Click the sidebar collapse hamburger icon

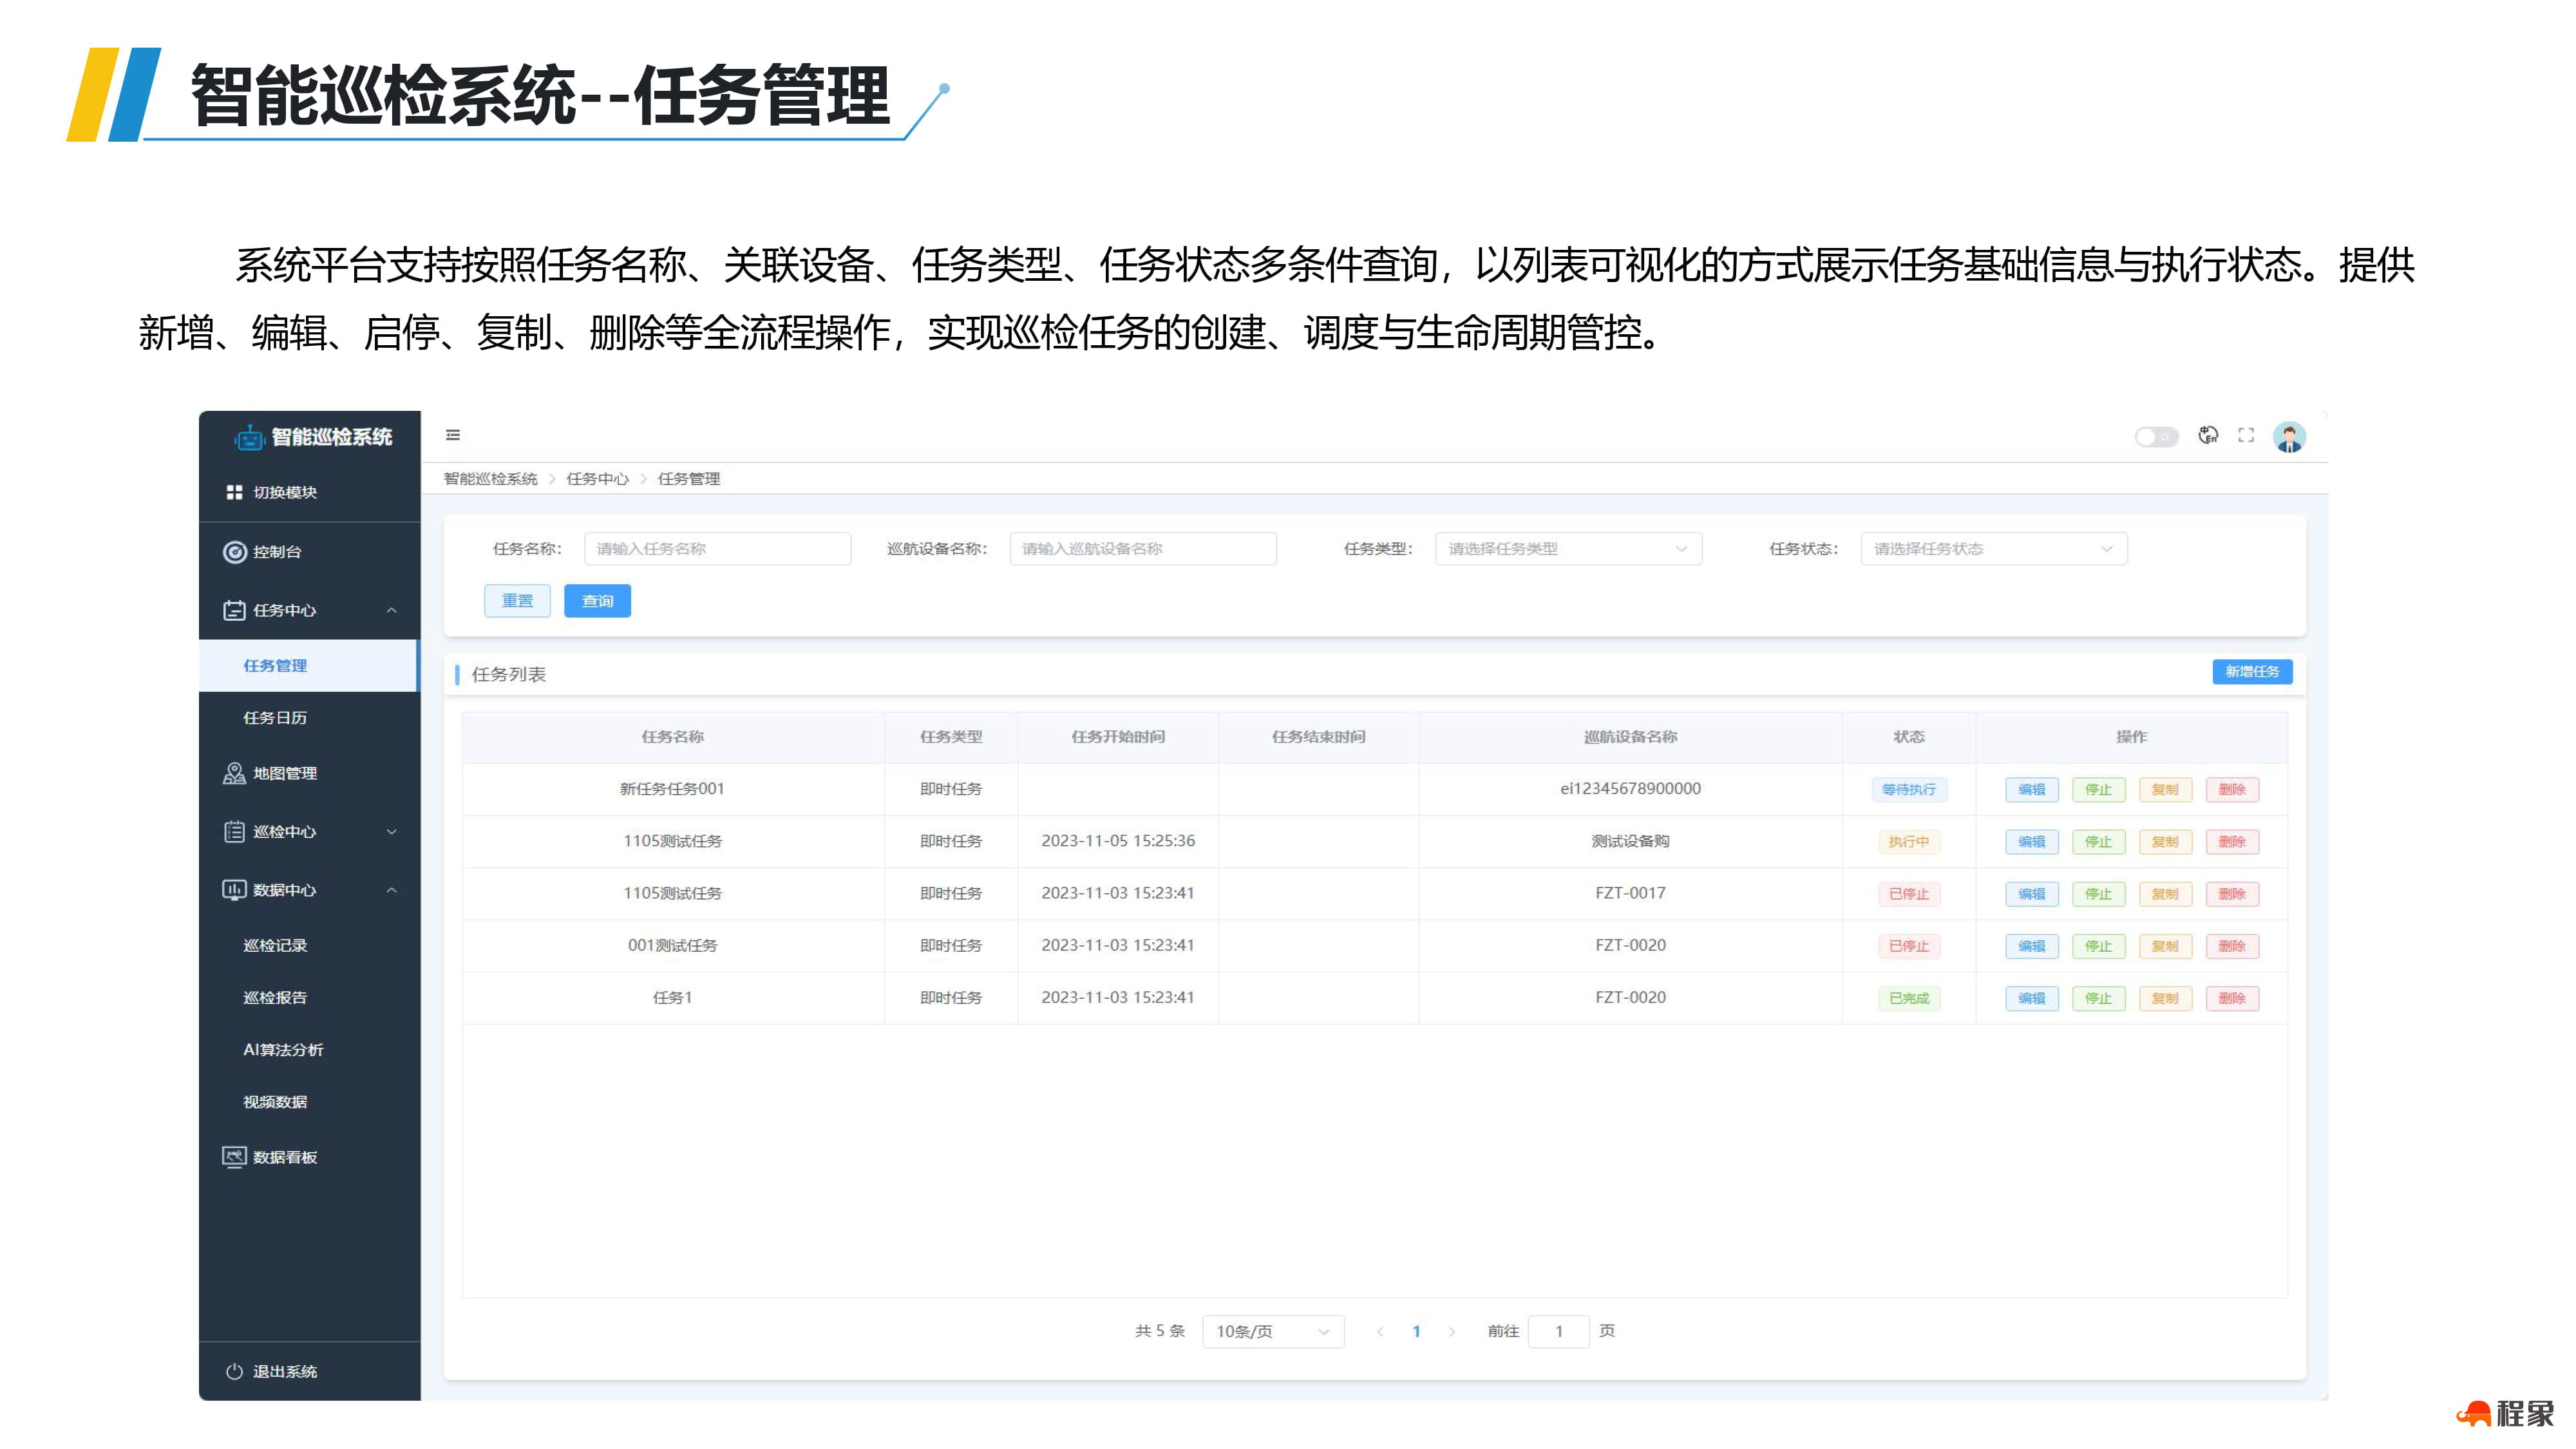tap(453, 435)
